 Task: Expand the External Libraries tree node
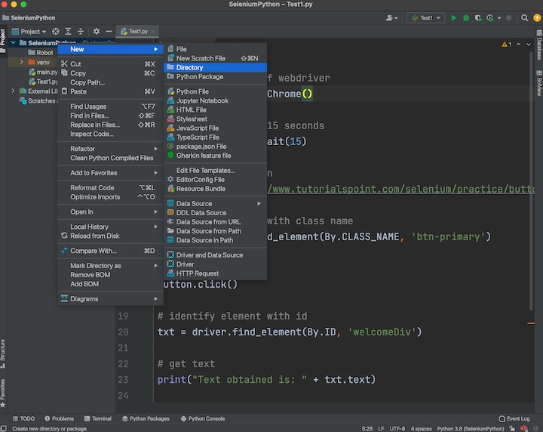[x=13, y=91]
